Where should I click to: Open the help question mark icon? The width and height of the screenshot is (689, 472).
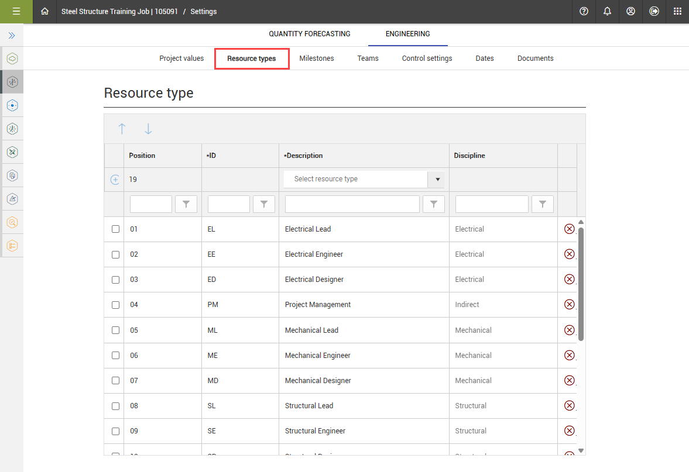click(x=584, y=12)
